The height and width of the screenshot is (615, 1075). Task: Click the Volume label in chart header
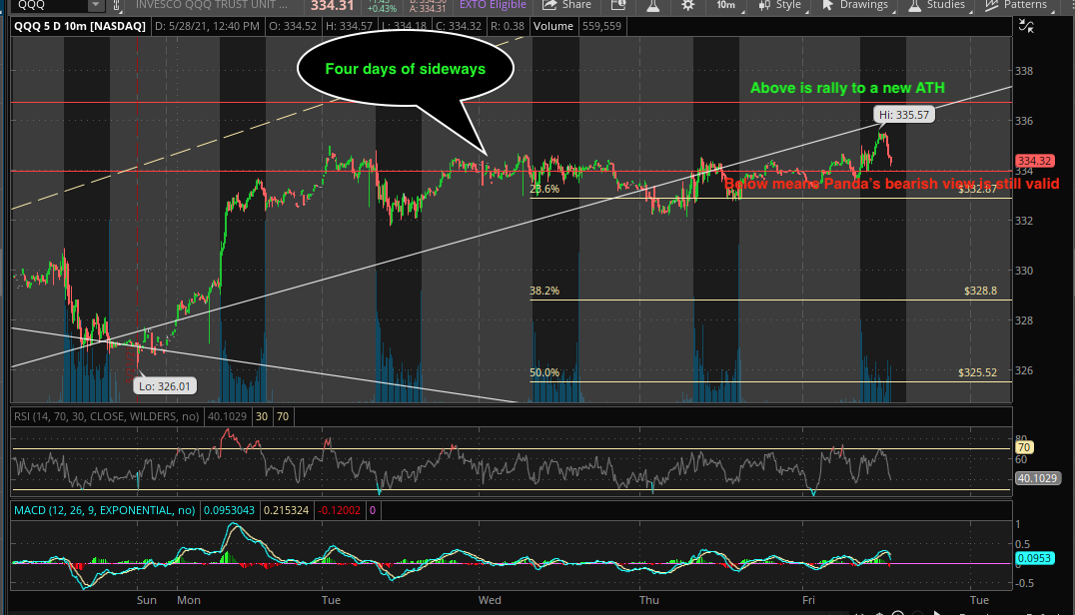coord(553,26)
